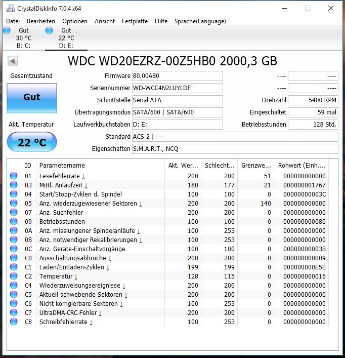Click status orb for Laden/Entladen-Zyklen row
Viewport: 345px width, 358px height.
pos(14,267)
